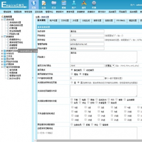Open 后台地图 in the shortcut bar
This screenshot has height=142, width=142.
[133, 12]
